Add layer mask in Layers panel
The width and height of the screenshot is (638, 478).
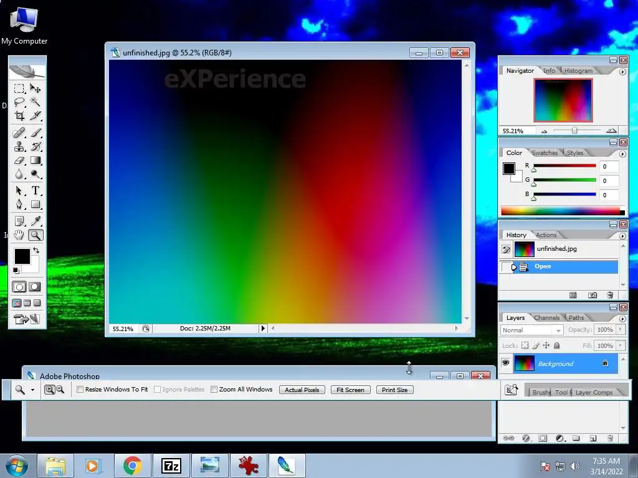543,438
